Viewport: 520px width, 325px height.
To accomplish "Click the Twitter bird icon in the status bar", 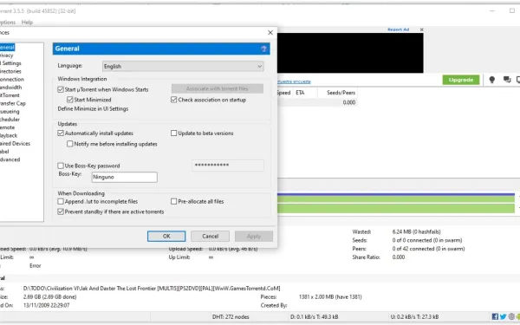I will click(x=503, y=316).
